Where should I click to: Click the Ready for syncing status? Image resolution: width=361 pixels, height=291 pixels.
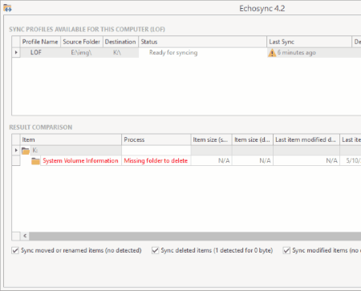pyautogui.click(x=173, y=52)
